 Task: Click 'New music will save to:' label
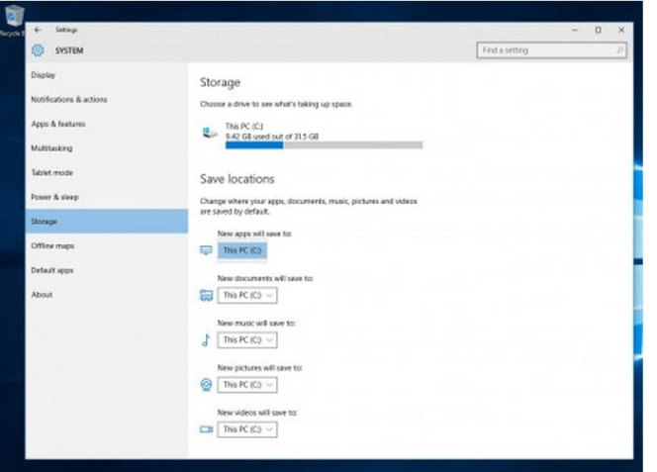(256, 324)
